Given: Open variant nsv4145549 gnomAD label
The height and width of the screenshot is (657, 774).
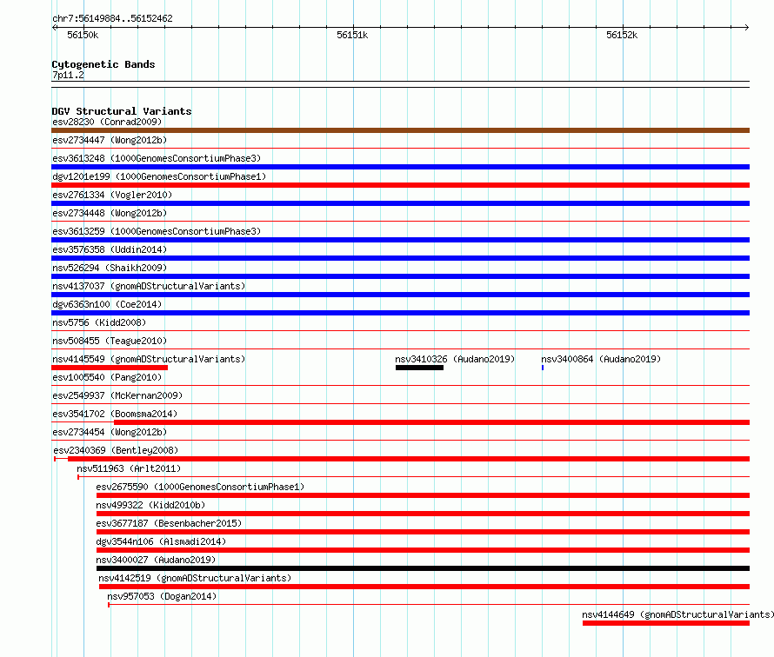Looking at the screenshot, I should (x=149, y=359).
